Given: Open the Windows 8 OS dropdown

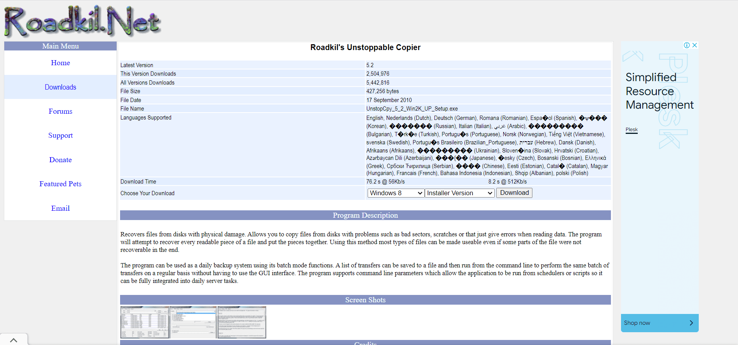Looking at the screenshot, I should point(396,193).
